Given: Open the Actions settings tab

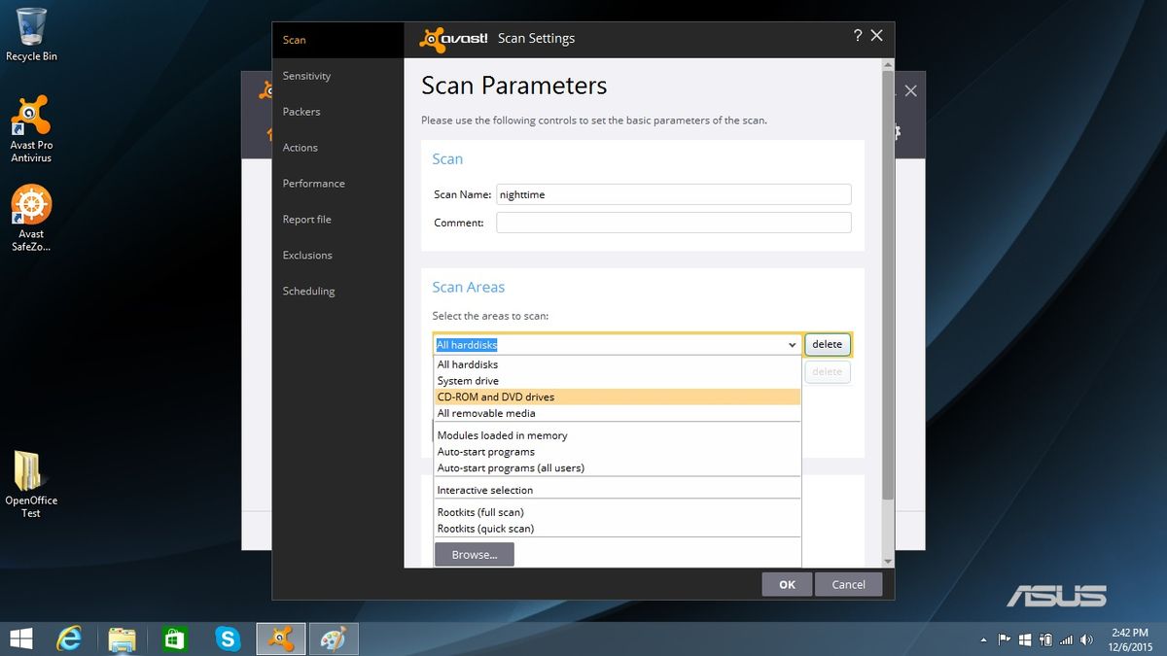Looking at the screenshot, I should 337,148.
